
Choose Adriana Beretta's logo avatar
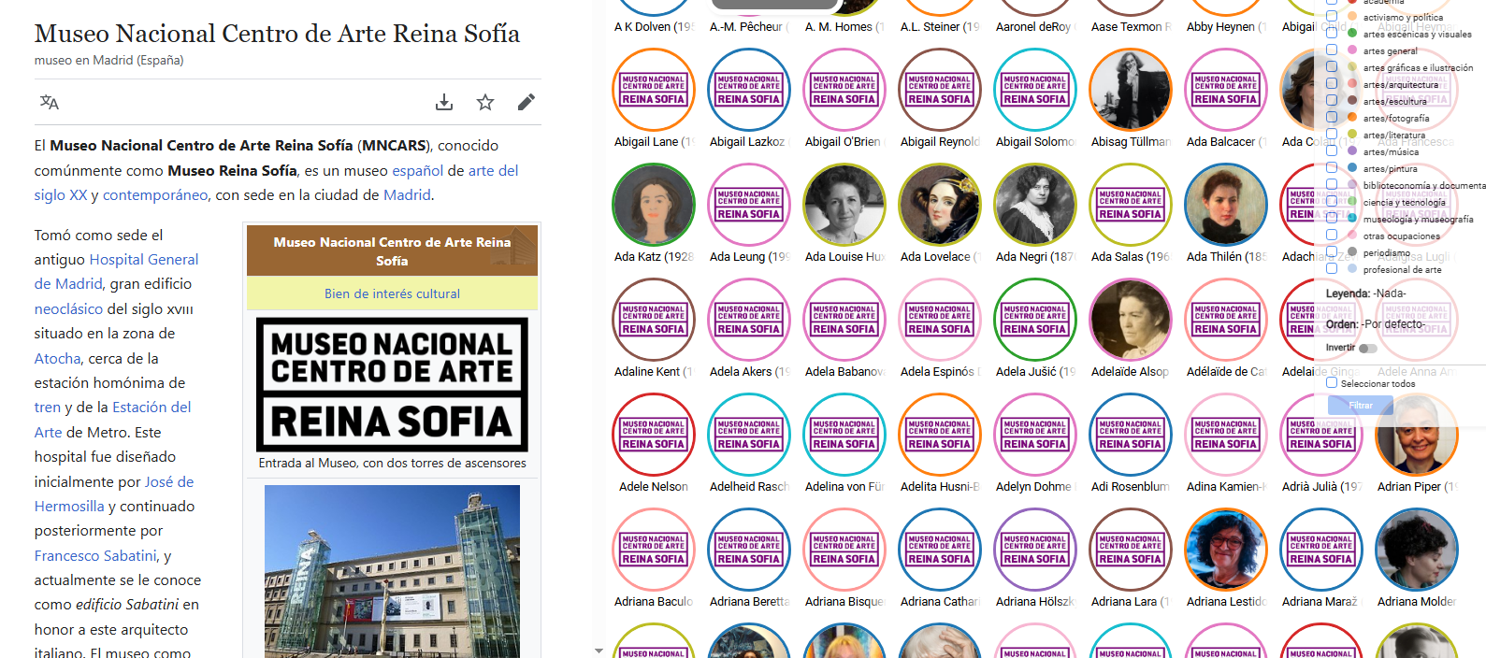click(x=749, y=550)
